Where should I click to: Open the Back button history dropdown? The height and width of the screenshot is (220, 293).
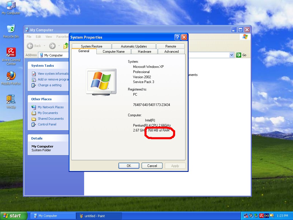tap(44, 46)
